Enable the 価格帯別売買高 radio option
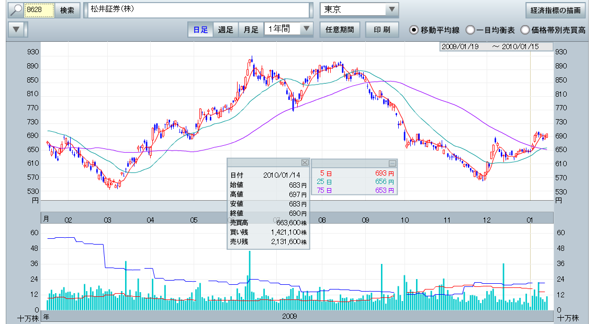 pyautogui.click(x=525, y=30)
